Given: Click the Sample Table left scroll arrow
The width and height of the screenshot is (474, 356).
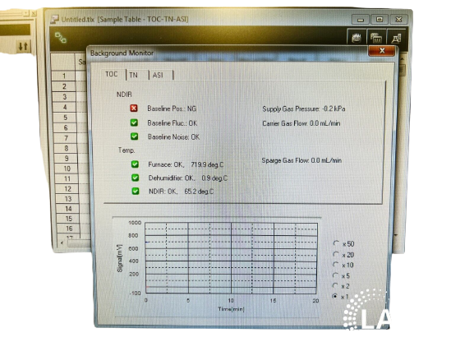Looking at the screenshot, I should pyautogui.click(x=62, y=243).
